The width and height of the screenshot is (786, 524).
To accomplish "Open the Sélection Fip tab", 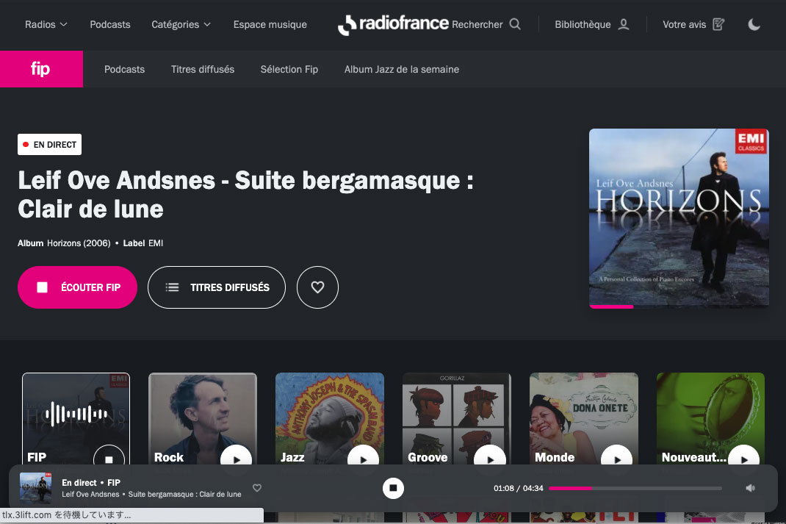I will [289, 69].
